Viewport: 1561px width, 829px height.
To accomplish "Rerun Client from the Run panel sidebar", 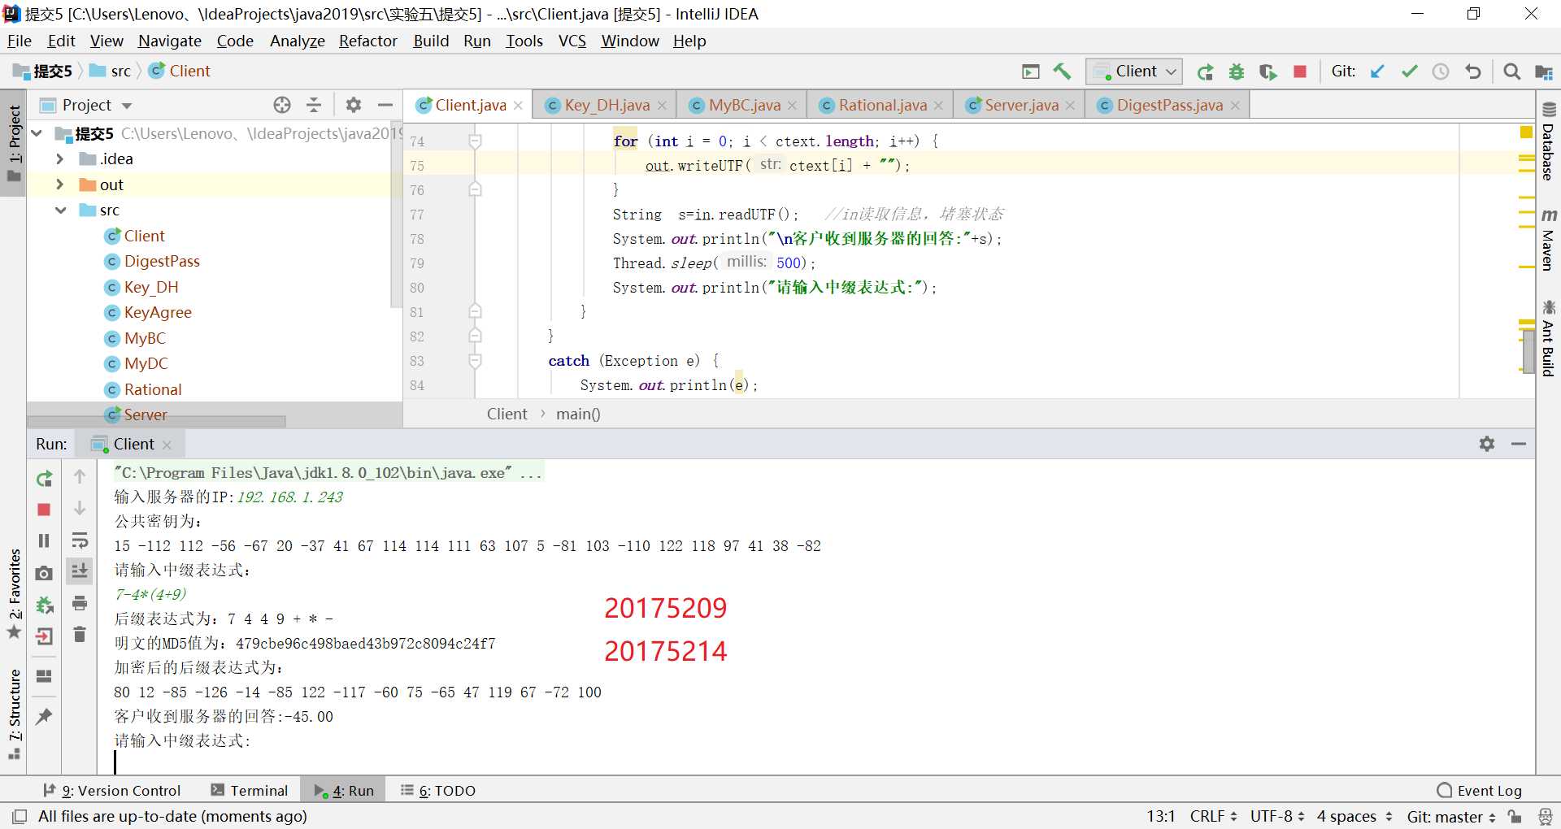I will [x=45, y=479].
